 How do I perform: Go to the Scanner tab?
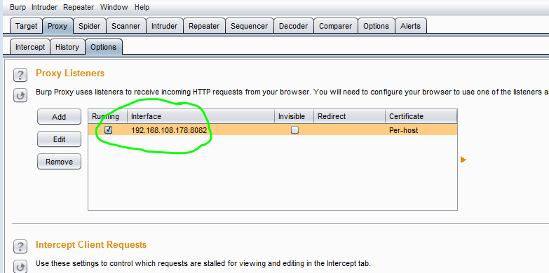click(126, 26)
